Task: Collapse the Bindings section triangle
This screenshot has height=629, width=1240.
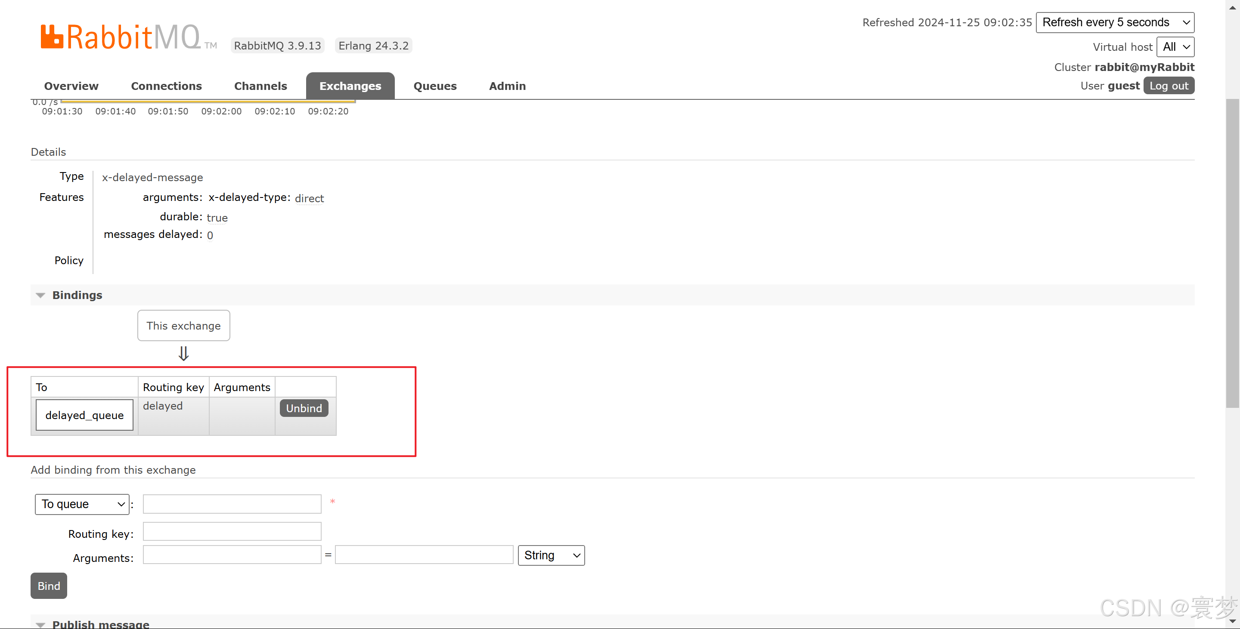Action: pos(40,295)
